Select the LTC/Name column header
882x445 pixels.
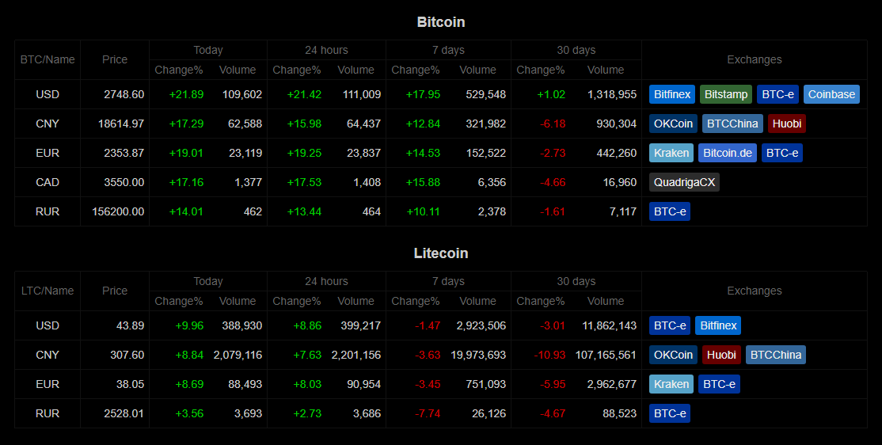point(48,291)
